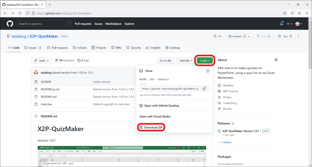The width and height of the screenshot is (312, 167).
Task: Select the HTTPS clone tab
Action: pos(143,79)
